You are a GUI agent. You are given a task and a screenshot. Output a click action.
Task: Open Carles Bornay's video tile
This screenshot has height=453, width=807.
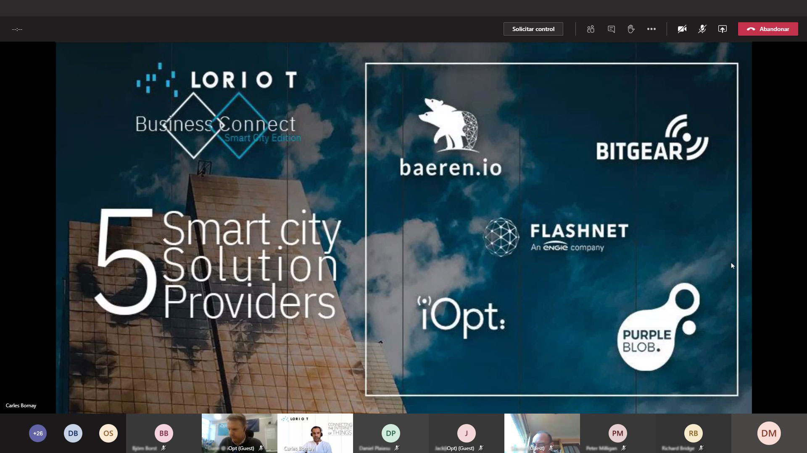click(x=315, y=433)
